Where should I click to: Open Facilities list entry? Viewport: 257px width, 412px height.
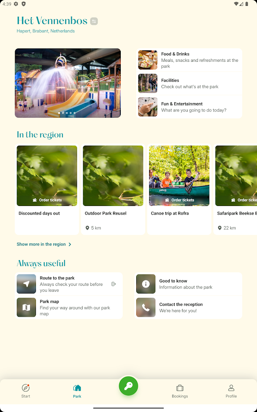189,83
